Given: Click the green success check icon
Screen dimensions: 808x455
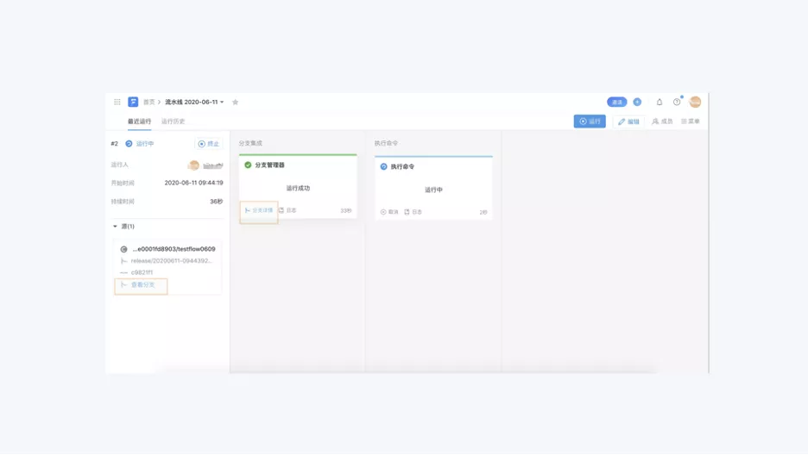Looking at the screenshot, I should (248, 165).
